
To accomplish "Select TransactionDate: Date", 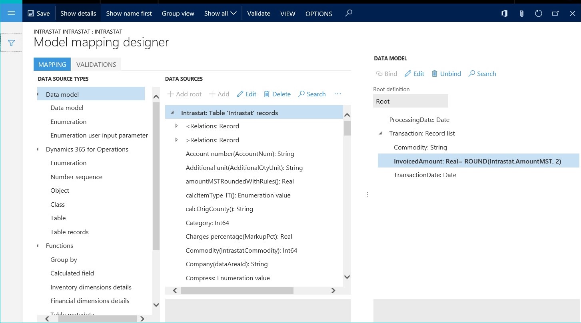I will click(425, 175).
